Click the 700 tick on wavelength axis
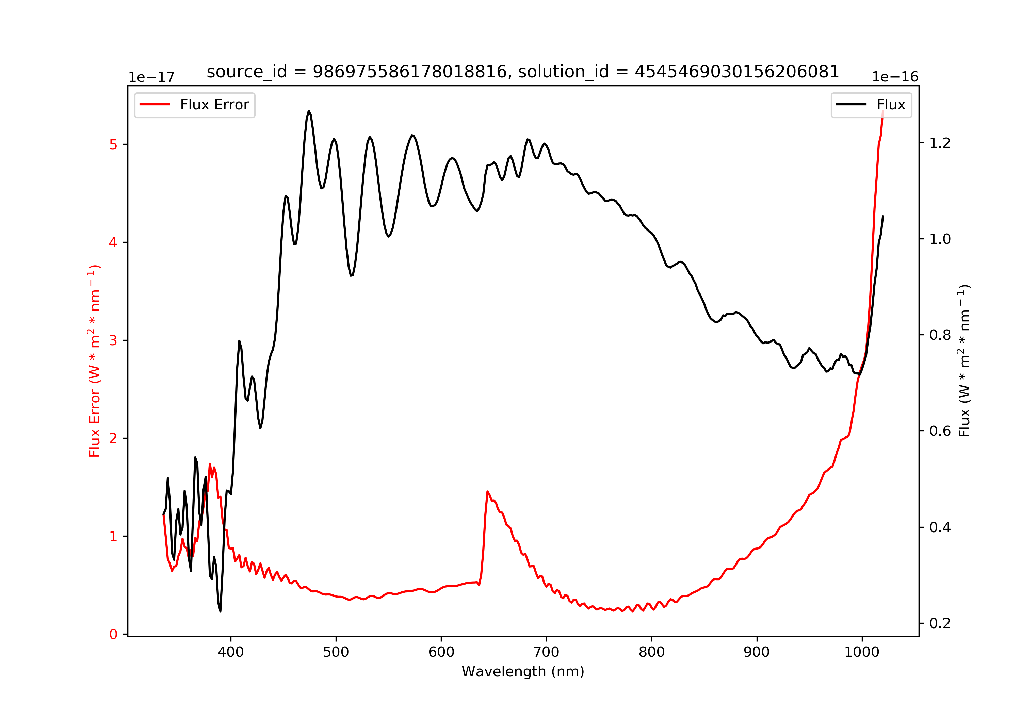This screenshot has width=1021, height=715. pos(546,652)
